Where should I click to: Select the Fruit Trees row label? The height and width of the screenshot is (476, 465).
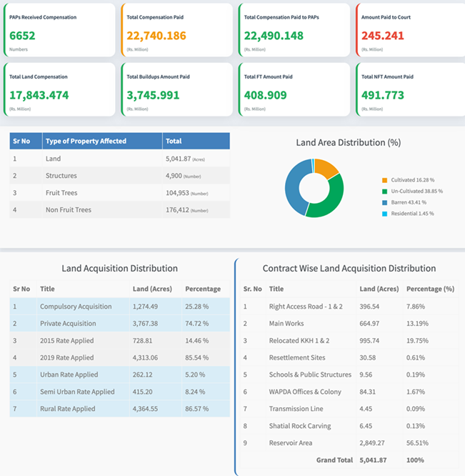point(61,193)
